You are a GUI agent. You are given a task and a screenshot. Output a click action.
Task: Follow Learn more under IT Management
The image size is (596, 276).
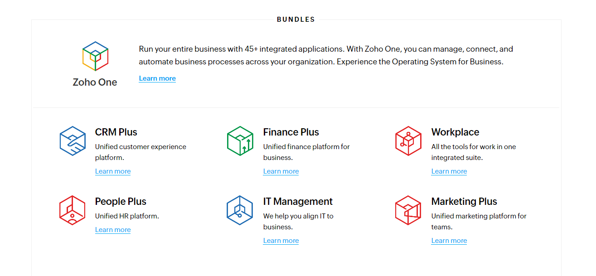pos(281,241)
